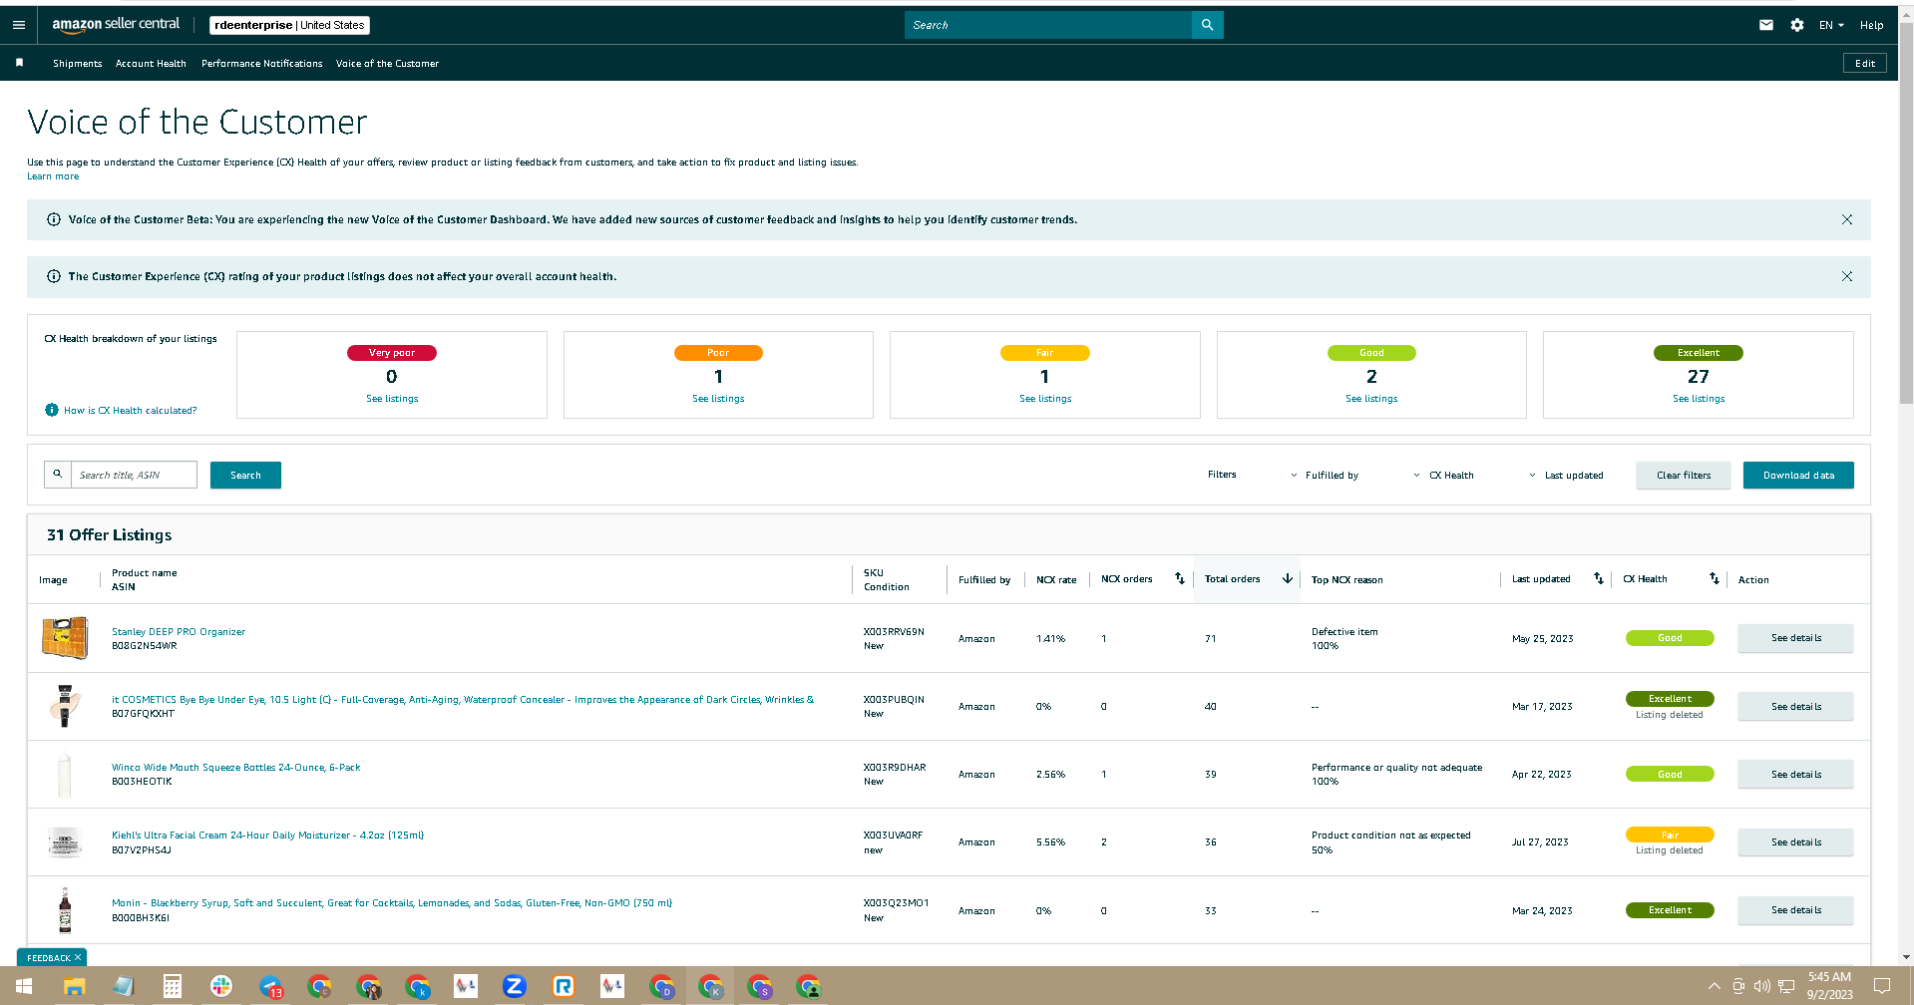Click the volume speaker tray icon
Screen dimensions: 1914x1005
click(x=1761, y=986)
